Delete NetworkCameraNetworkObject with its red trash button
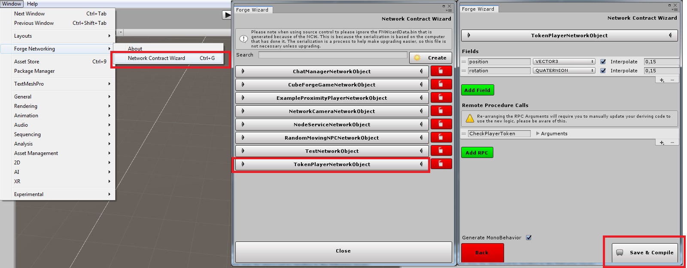The width and height of the screenshot is (687, 268). pyautogui.click(x=441, y=111)
